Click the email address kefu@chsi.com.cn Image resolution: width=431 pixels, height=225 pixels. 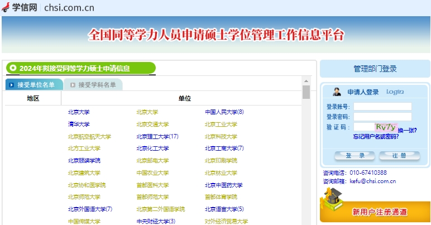(x=373, y=181)
